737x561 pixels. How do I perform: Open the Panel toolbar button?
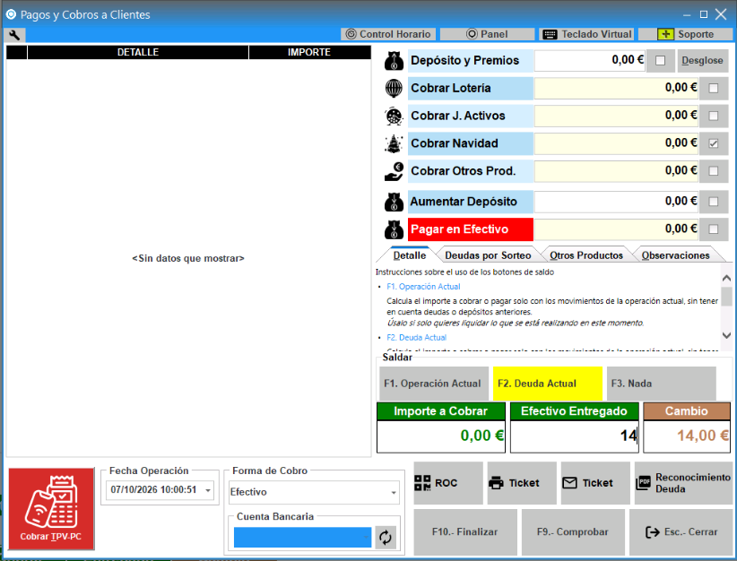tap(487, 34)
